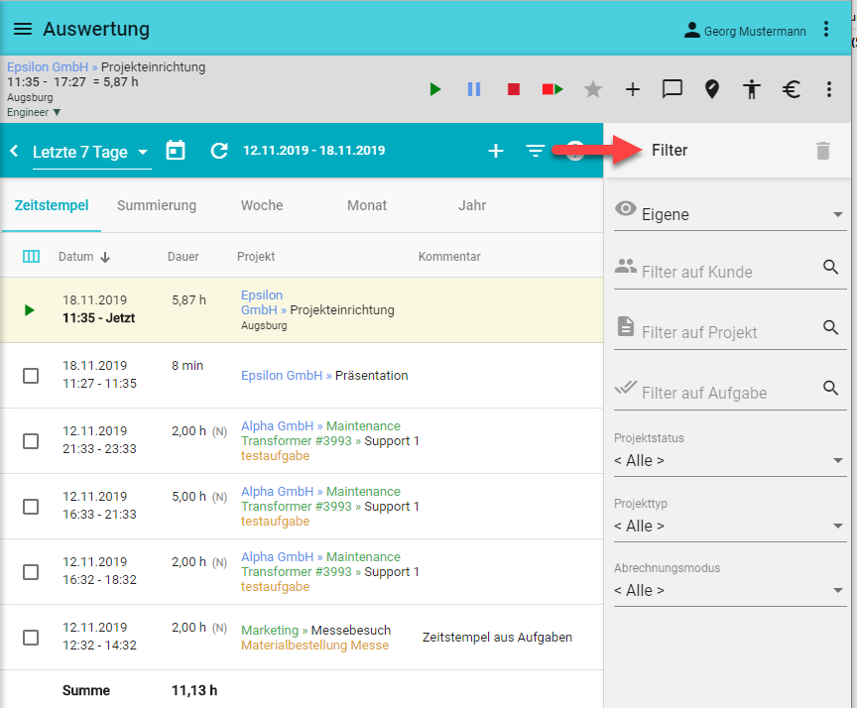Open the comment speech bubble icon
This screenshot has height=708, width=857.
673,89
